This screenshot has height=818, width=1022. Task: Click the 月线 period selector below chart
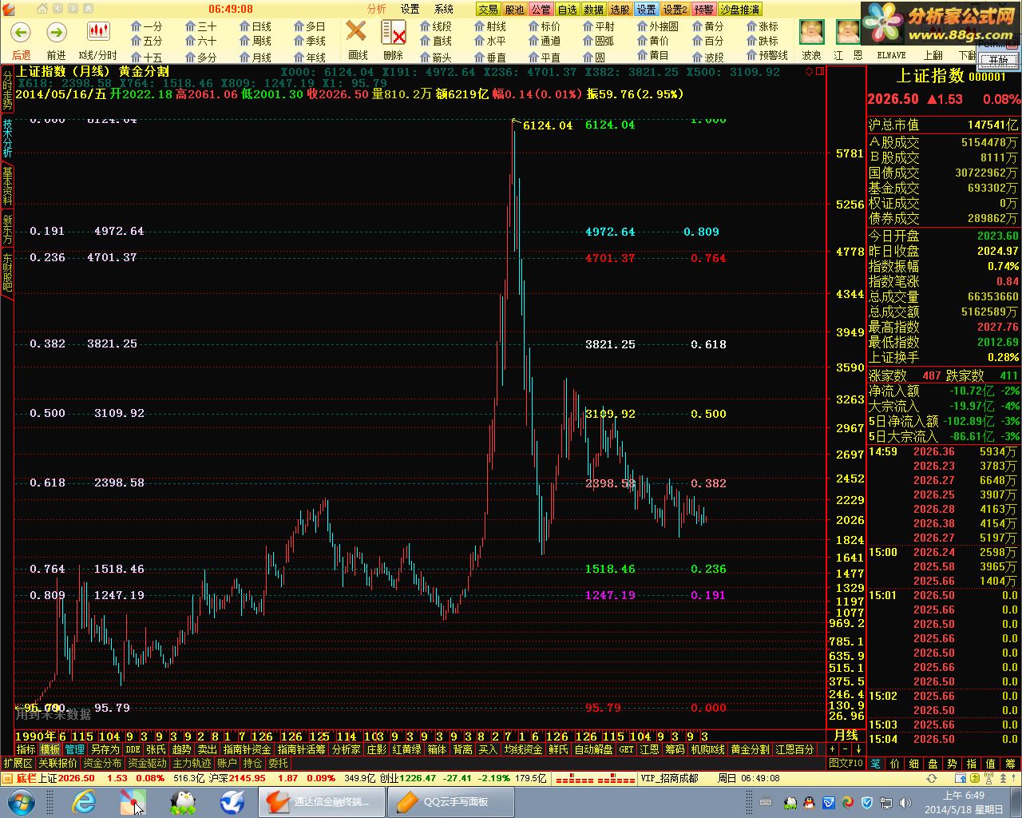(846, 735)
